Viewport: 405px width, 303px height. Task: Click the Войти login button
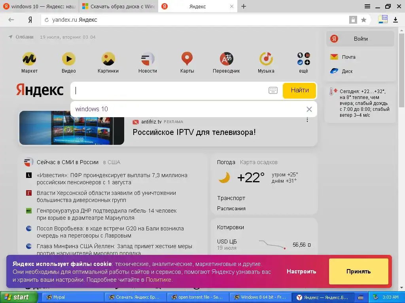tap(360, 39)
